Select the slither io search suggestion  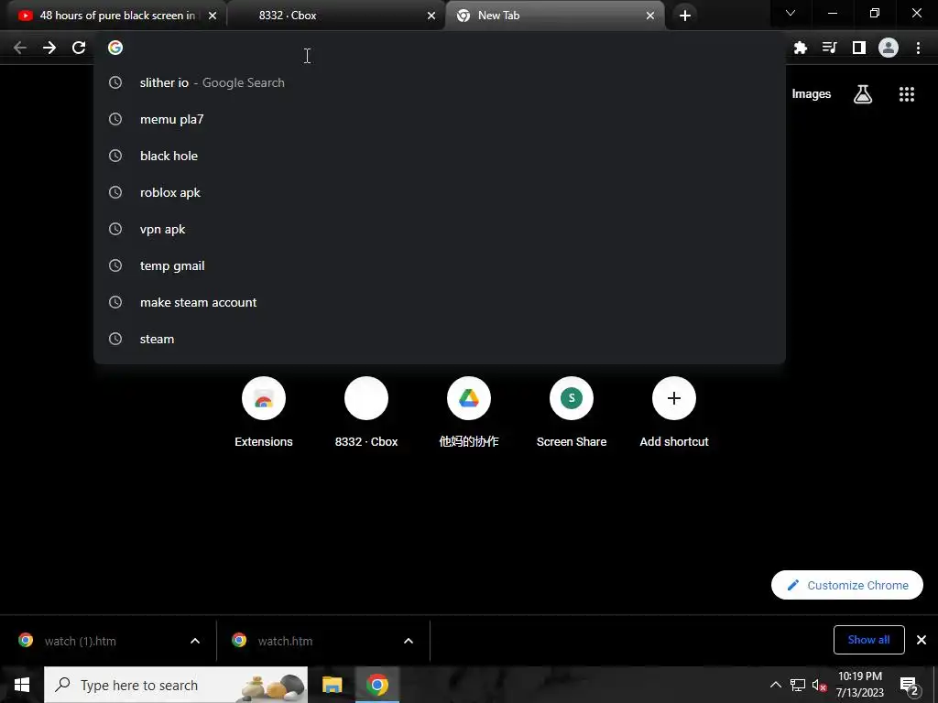(x=439, y=82)
